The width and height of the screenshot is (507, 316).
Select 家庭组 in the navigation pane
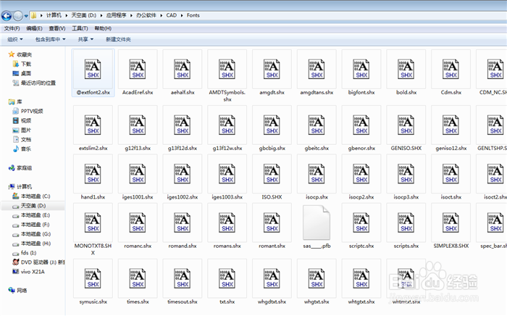20,168
